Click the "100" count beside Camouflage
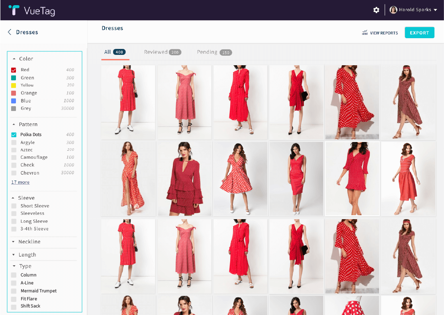 tap(70, 157)
